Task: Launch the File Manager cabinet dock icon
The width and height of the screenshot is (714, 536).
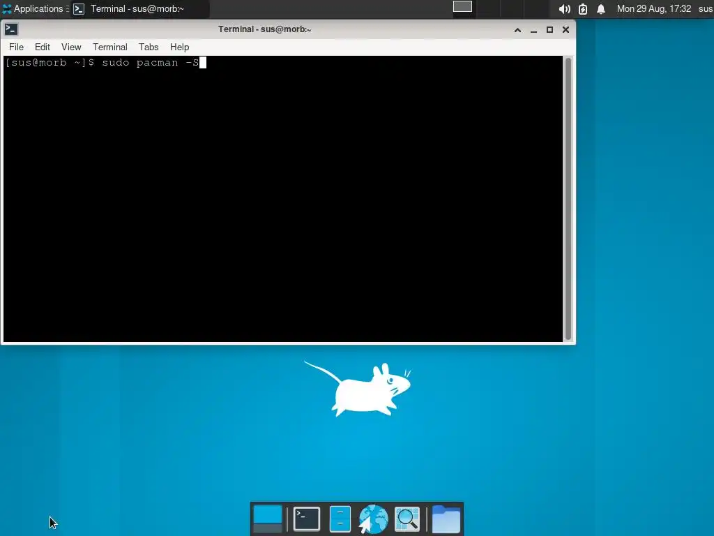Action: pyautogui.click(x=340, y=519)
